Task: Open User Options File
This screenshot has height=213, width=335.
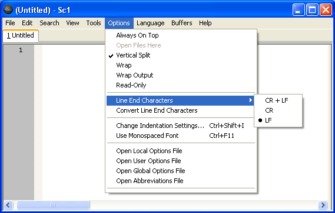Action: pos(181,161)
